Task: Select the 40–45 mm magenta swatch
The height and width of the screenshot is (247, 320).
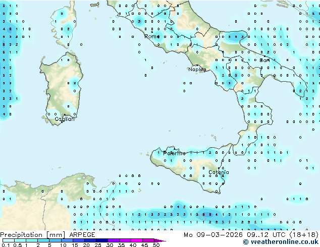Action: click(x=137, y=240)
